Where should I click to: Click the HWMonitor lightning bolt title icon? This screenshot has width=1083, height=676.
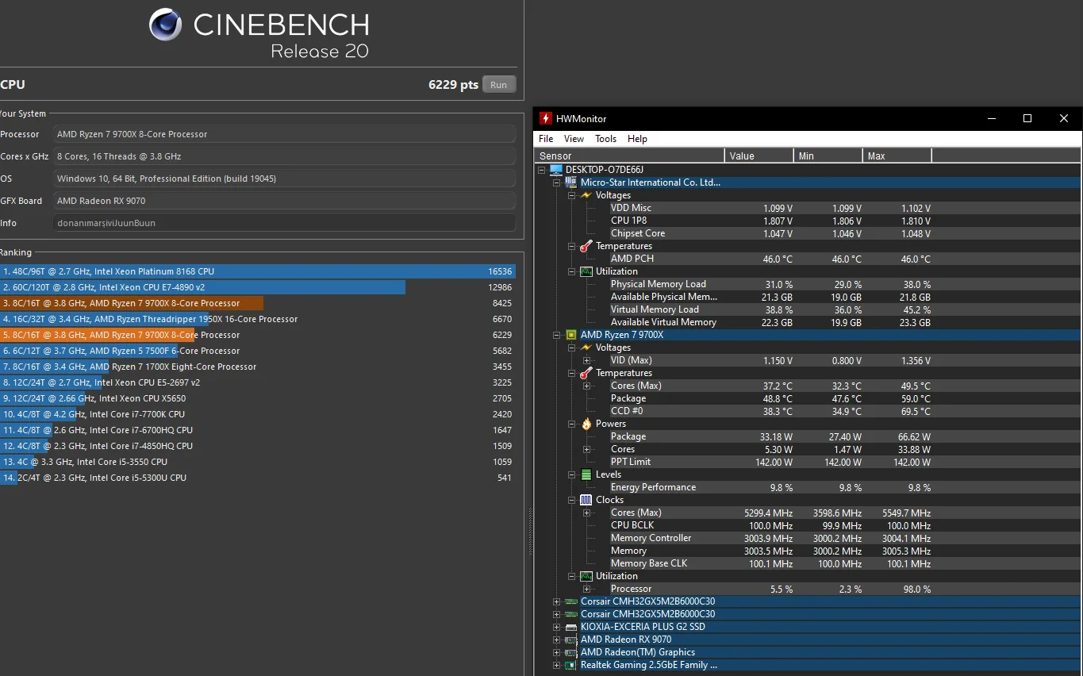pyautogui.click(x=545, y=118)
